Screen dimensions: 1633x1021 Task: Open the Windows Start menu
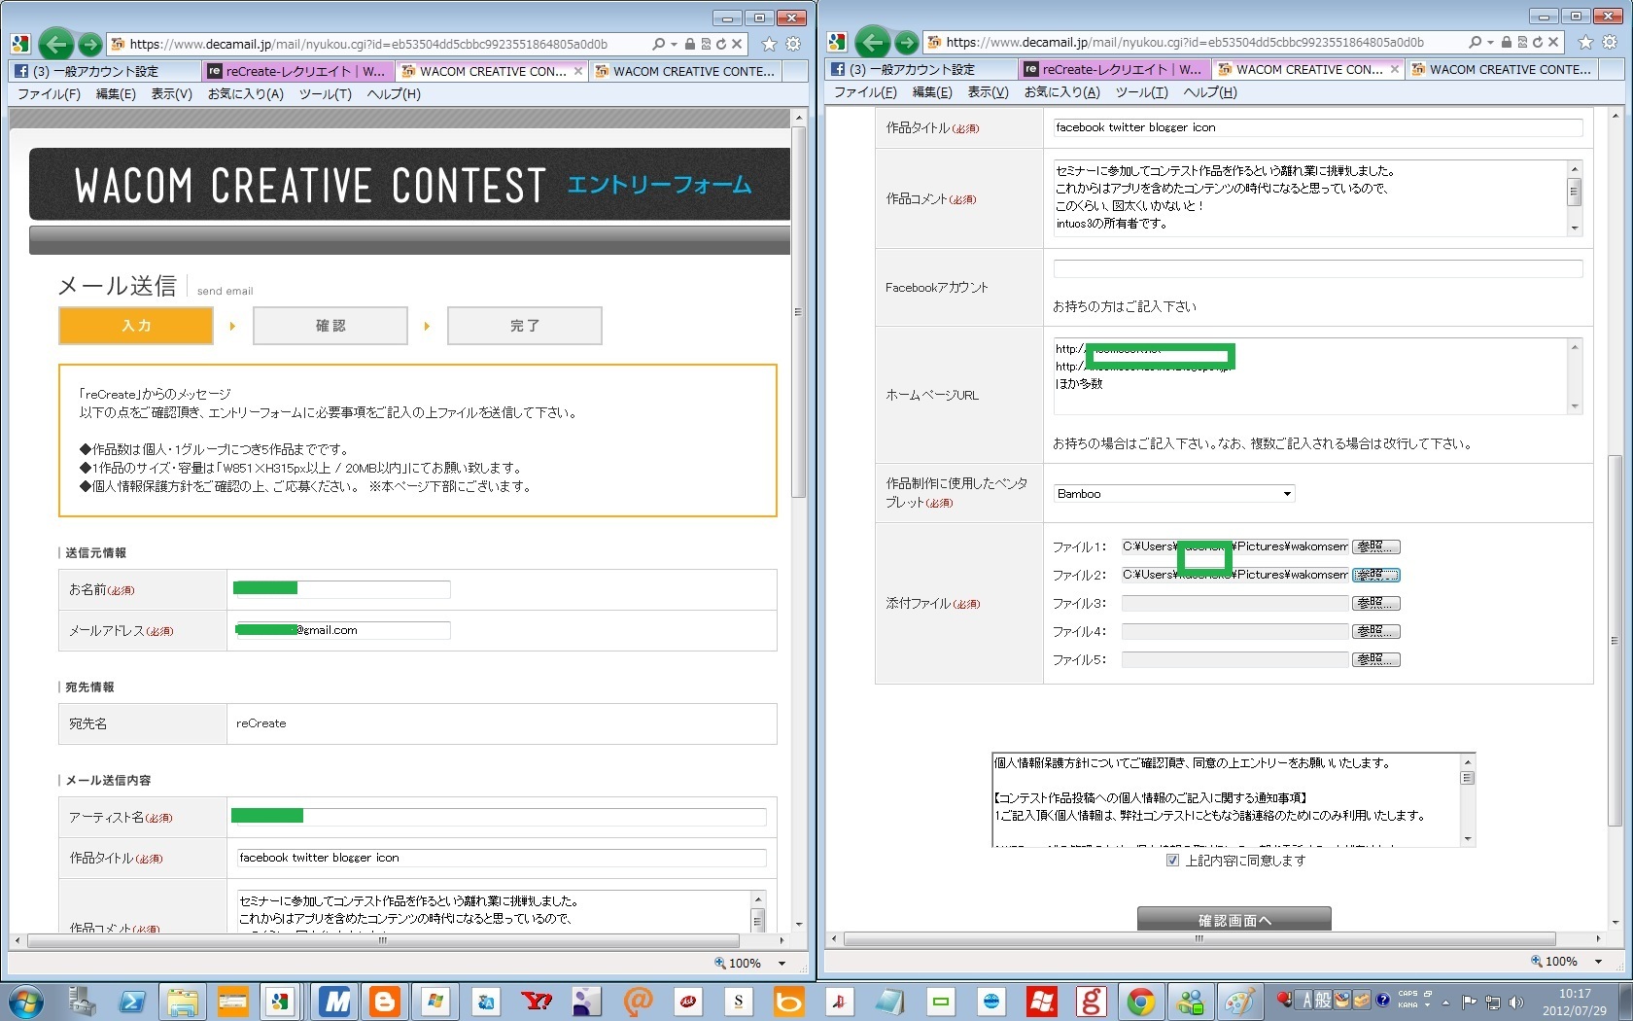(26, 1002)
